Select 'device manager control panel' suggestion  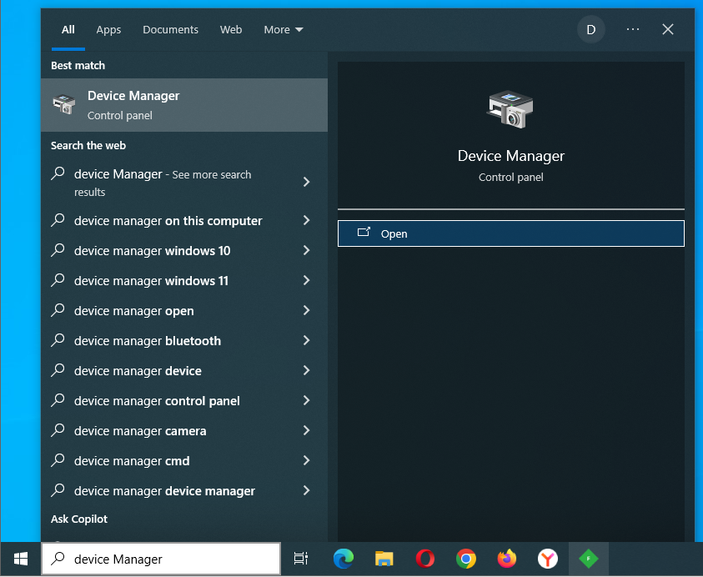pyautogui.click(x=183, y=401)
